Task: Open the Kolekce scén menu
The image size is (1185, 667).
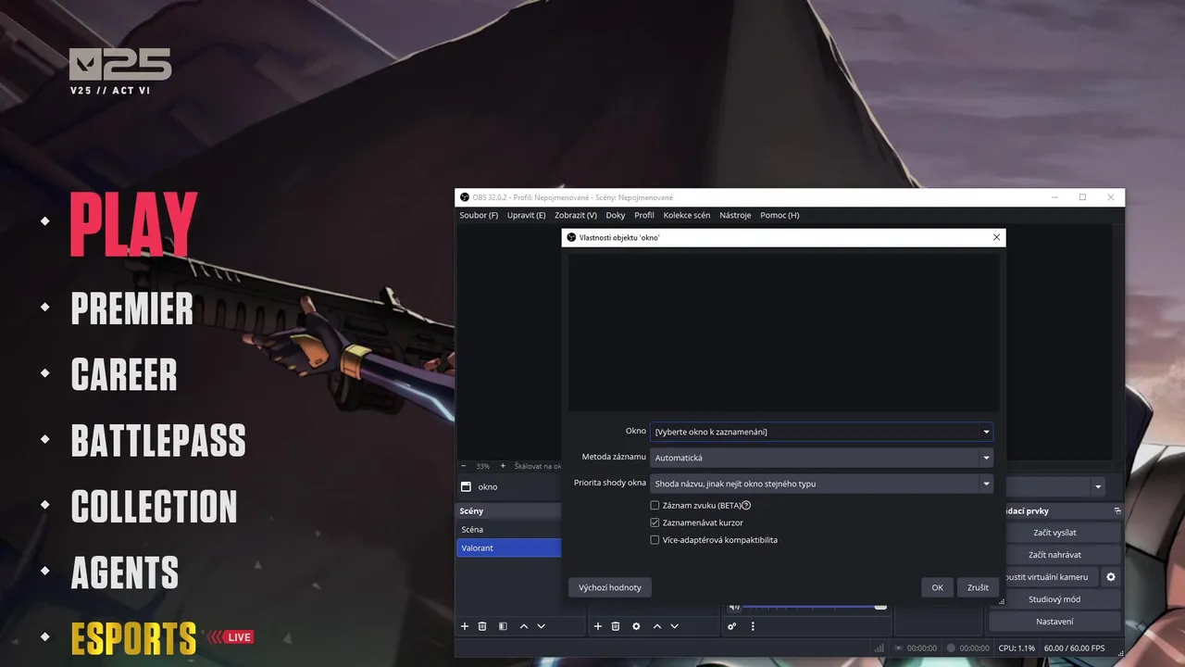Action: click(x=687, y=215)
